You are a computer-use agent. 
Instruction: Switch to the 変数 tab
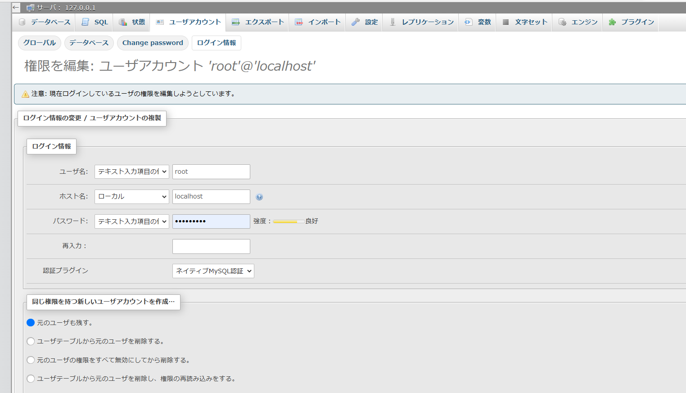[478, 22]
